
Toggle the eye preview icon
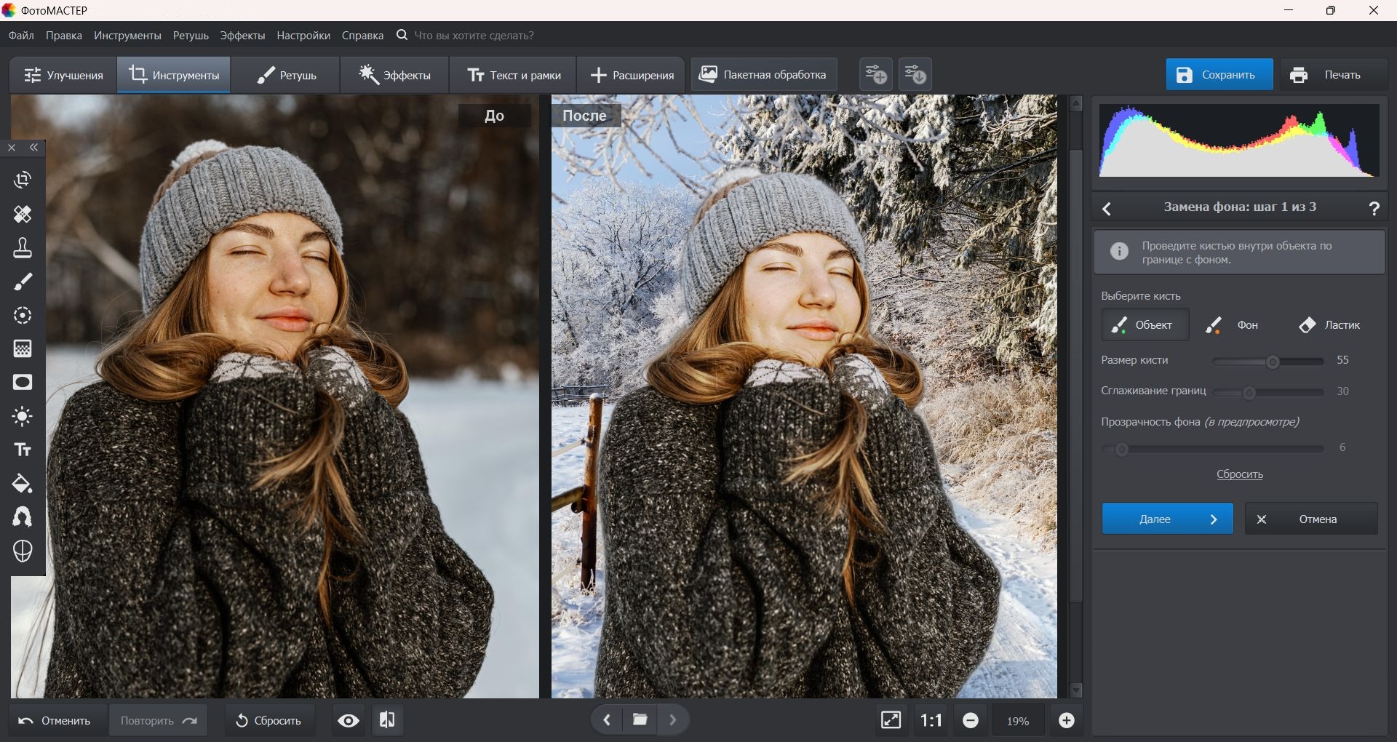pos(349,720)
